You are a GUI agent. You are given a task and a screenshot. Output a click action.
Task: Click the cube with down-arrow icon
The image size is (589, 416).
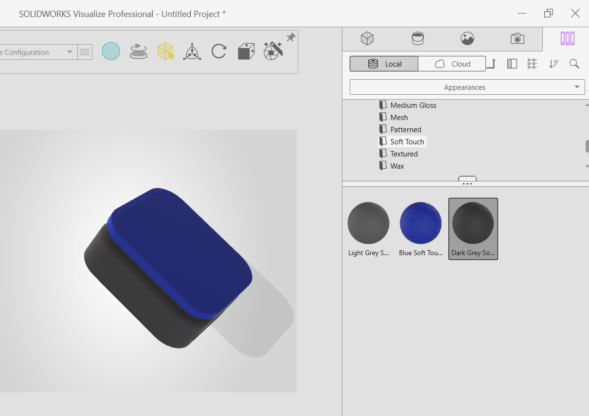(x=246, y=51)
